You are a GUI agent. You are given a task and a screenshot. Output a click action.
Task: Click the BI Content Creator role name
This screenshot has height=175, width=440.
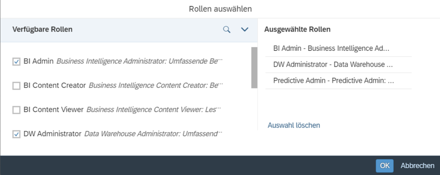55,86
